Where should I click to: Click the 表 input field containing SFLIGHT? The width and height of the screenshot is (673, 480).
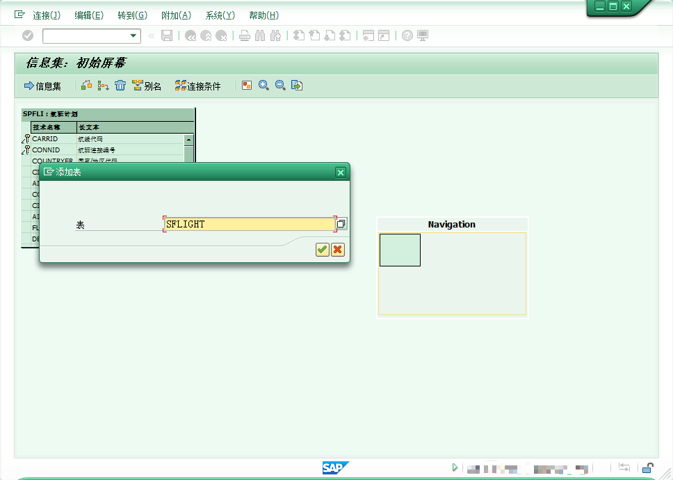(250, 224)
